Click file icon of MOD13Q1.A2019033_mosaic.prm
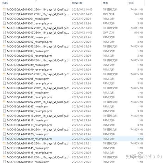This screenshot has width=166, height=163. pyautogui.click(x=4, y=51)
